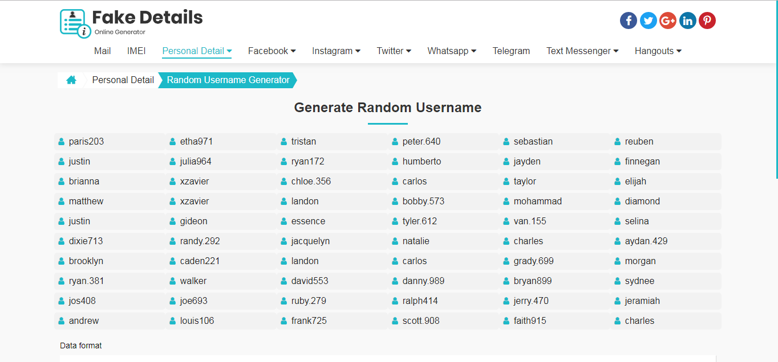Expand the Personal Detail dropdown menu
This screenshot has width=778, height=362.
[197, 51]
